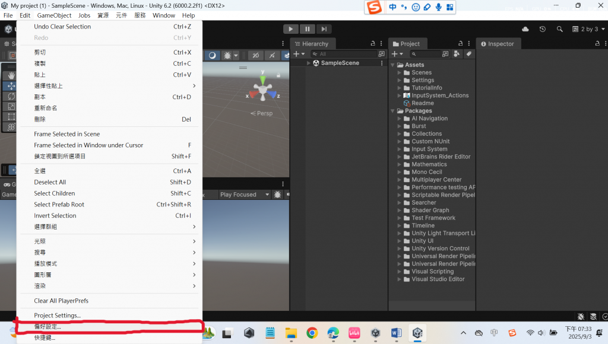The height and width of the screenshot is (344, 608).
Task: Collapse the Assets folder
Action: point(393,65)
